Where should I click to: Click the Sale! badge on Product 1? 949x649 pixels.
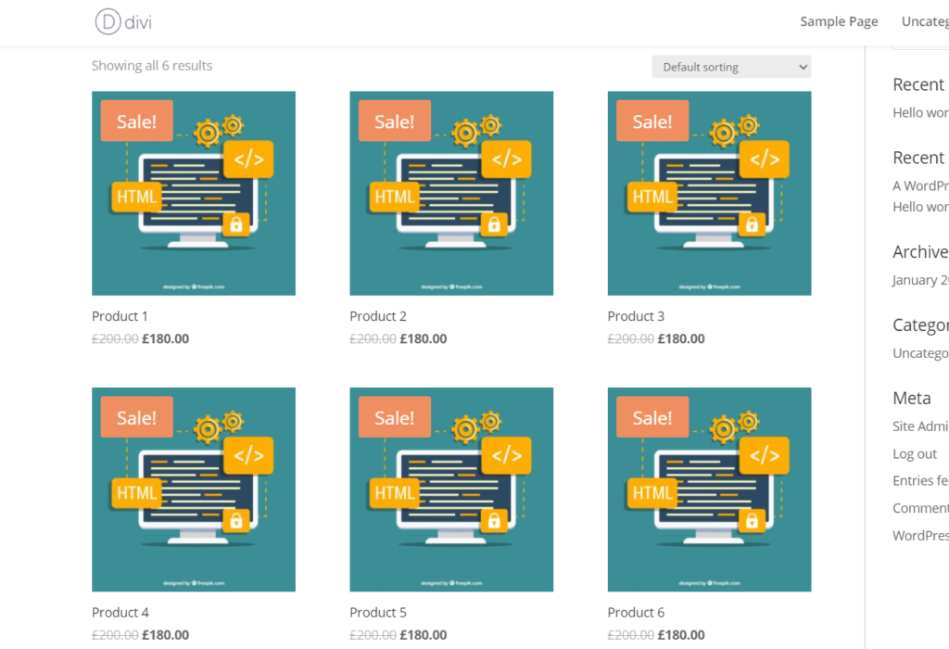point(137,121)
